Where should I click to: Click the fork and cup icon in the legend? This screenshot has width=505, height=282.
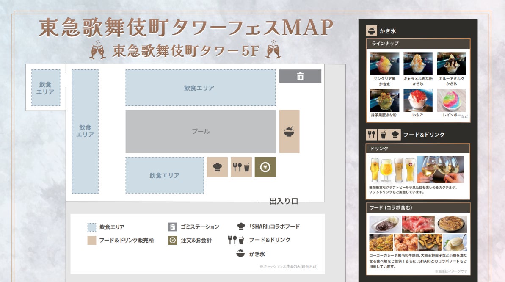pyautogui.click(x=236, y=240)
